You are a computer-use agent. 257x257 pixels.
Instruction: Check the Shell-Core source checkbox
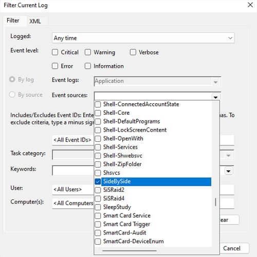pos(98,113)
